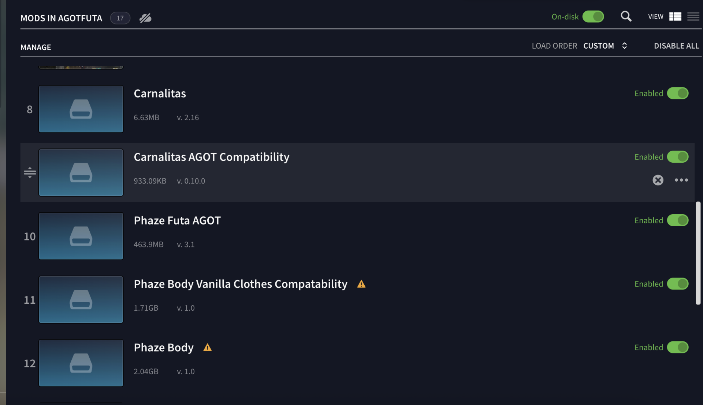703x405 pixels.
Task: Switch to detailed list view icon
Action: [675, 17]
